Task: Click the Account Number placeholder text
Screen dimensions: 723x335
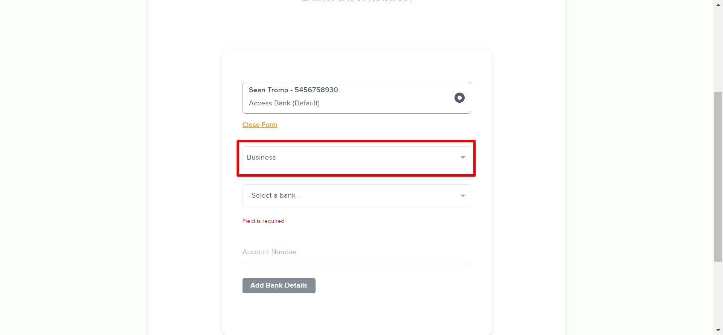Action: tap(270, 252)
